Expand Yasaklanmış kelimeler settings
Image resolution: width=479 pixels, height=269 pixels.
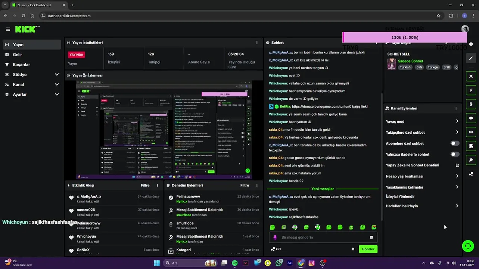click(422, 187)
